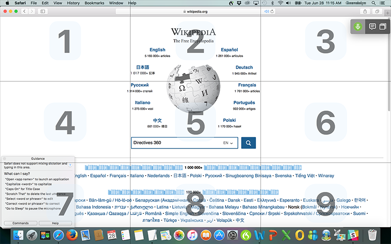Open Slack from the Dock
This screenshot has width=391, height=244.
tap(353, 235)
